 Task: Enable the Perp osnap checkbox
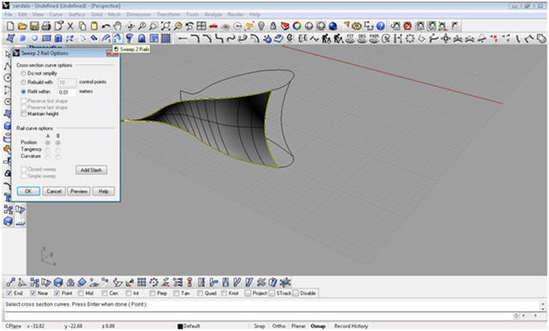[x=153, y=293]
